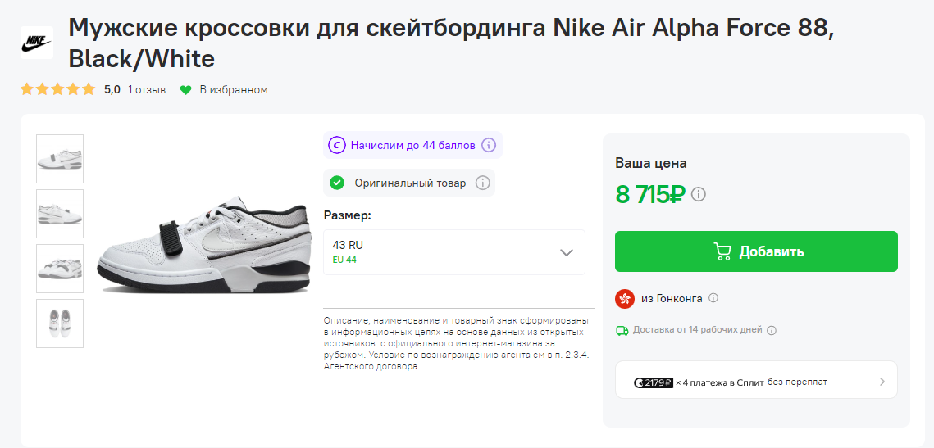Select the fourth top-view shoe thumbnail
The width and height of the screenshot is (934, 448).
[60, 324]
